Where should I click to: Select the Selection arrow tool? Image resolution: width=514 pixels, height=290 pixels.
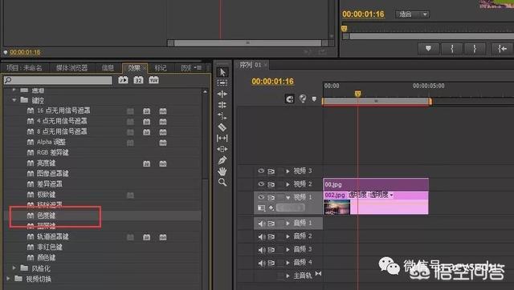point(222,72)
